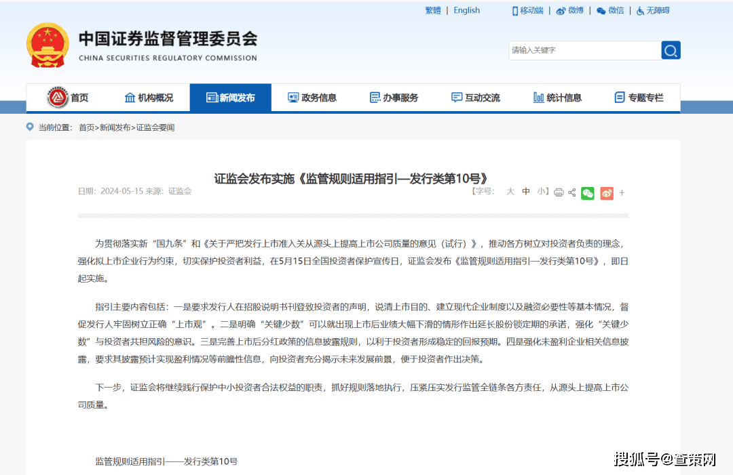Open 无障碍 accessibility mode
The image size is (733, 475).
tap(653, 10)
